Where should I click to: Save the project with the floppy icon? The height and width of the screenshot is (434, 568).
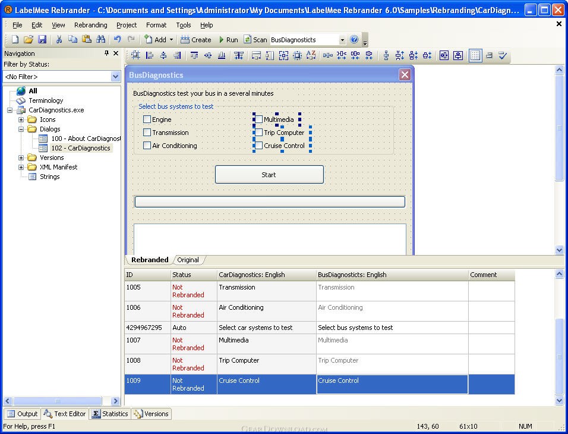pos(42,39)
